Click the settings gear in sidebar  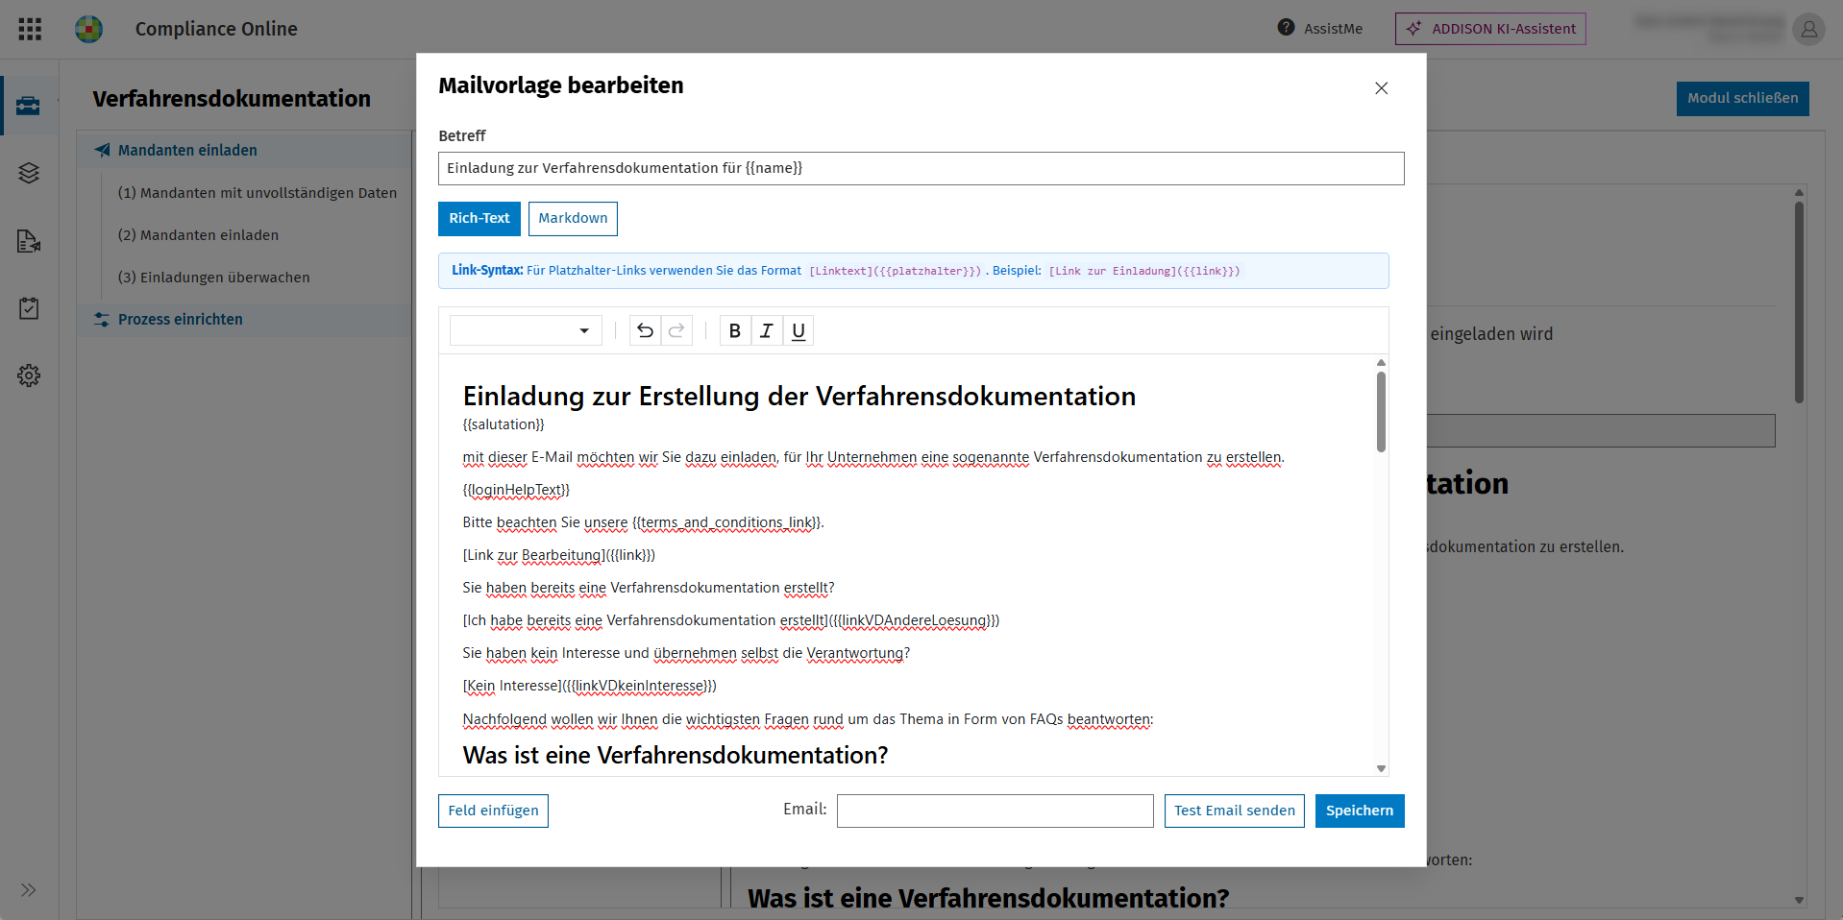(x=29, y=375)
